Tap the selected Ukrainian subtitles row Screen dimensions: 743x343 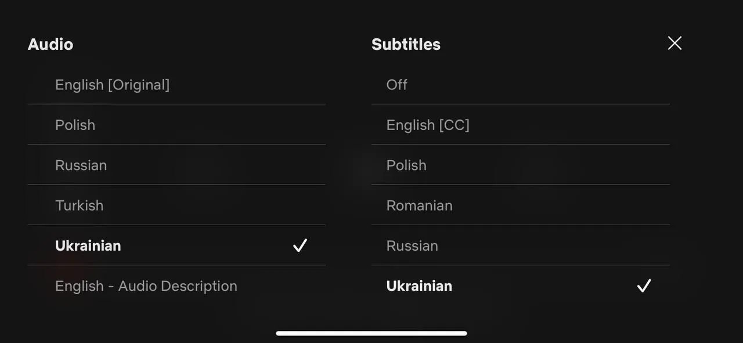tap(419, 286)
